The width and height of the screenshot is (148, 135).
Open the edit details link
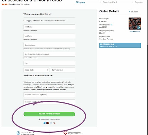coord(134,12)
